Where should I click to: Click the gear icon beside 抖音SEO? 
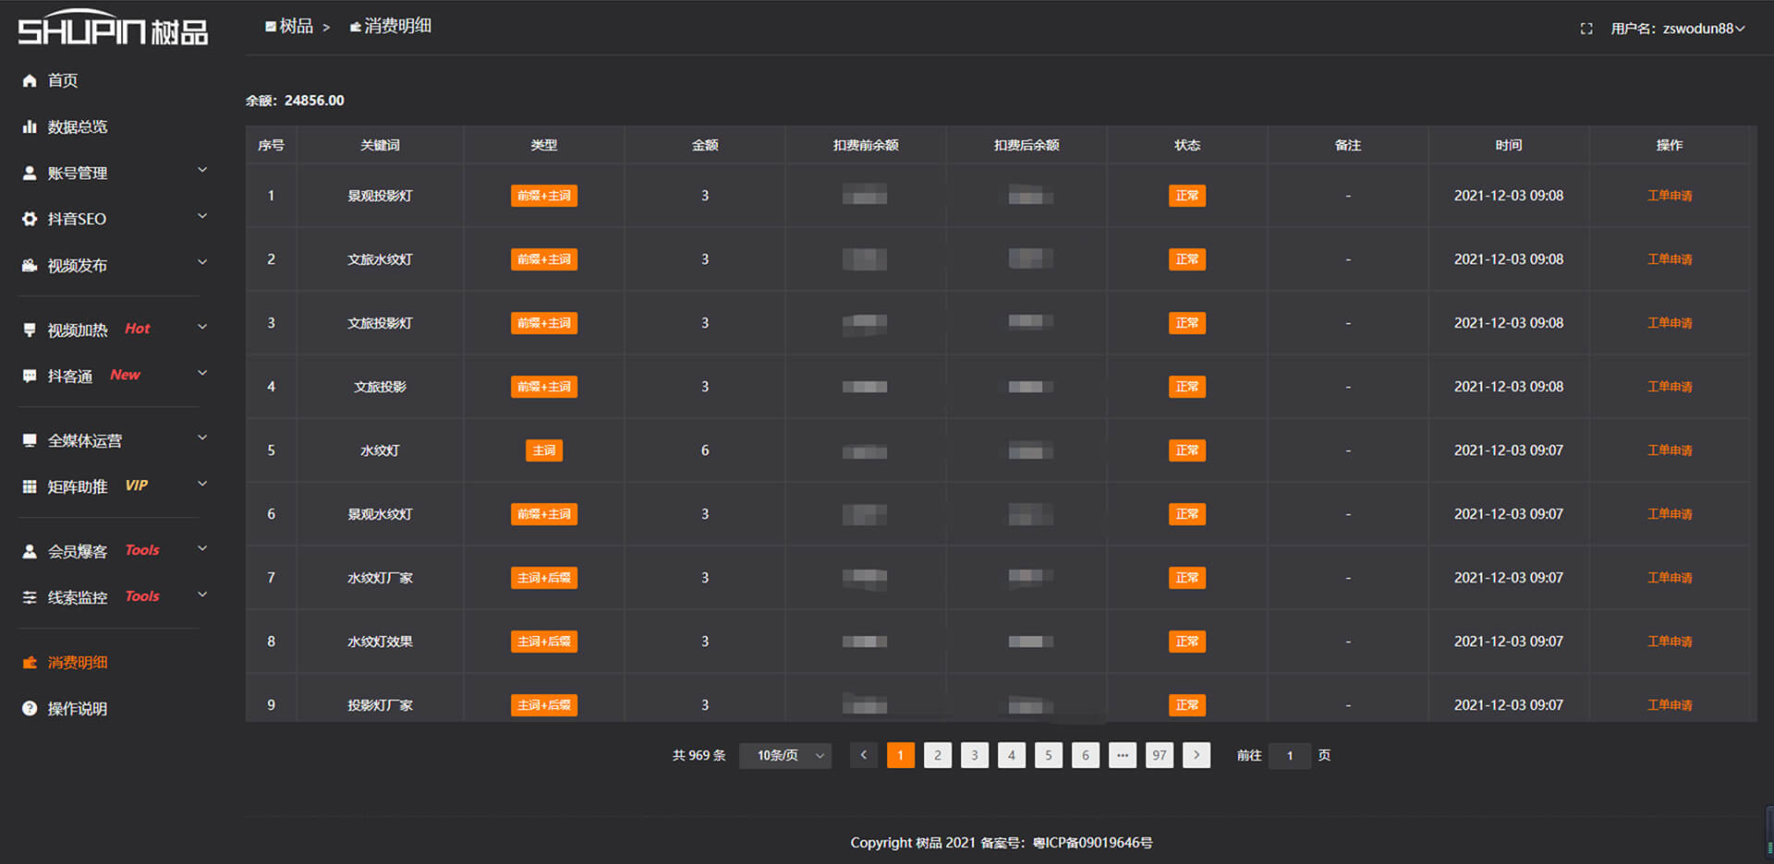[x=30, y=219]
